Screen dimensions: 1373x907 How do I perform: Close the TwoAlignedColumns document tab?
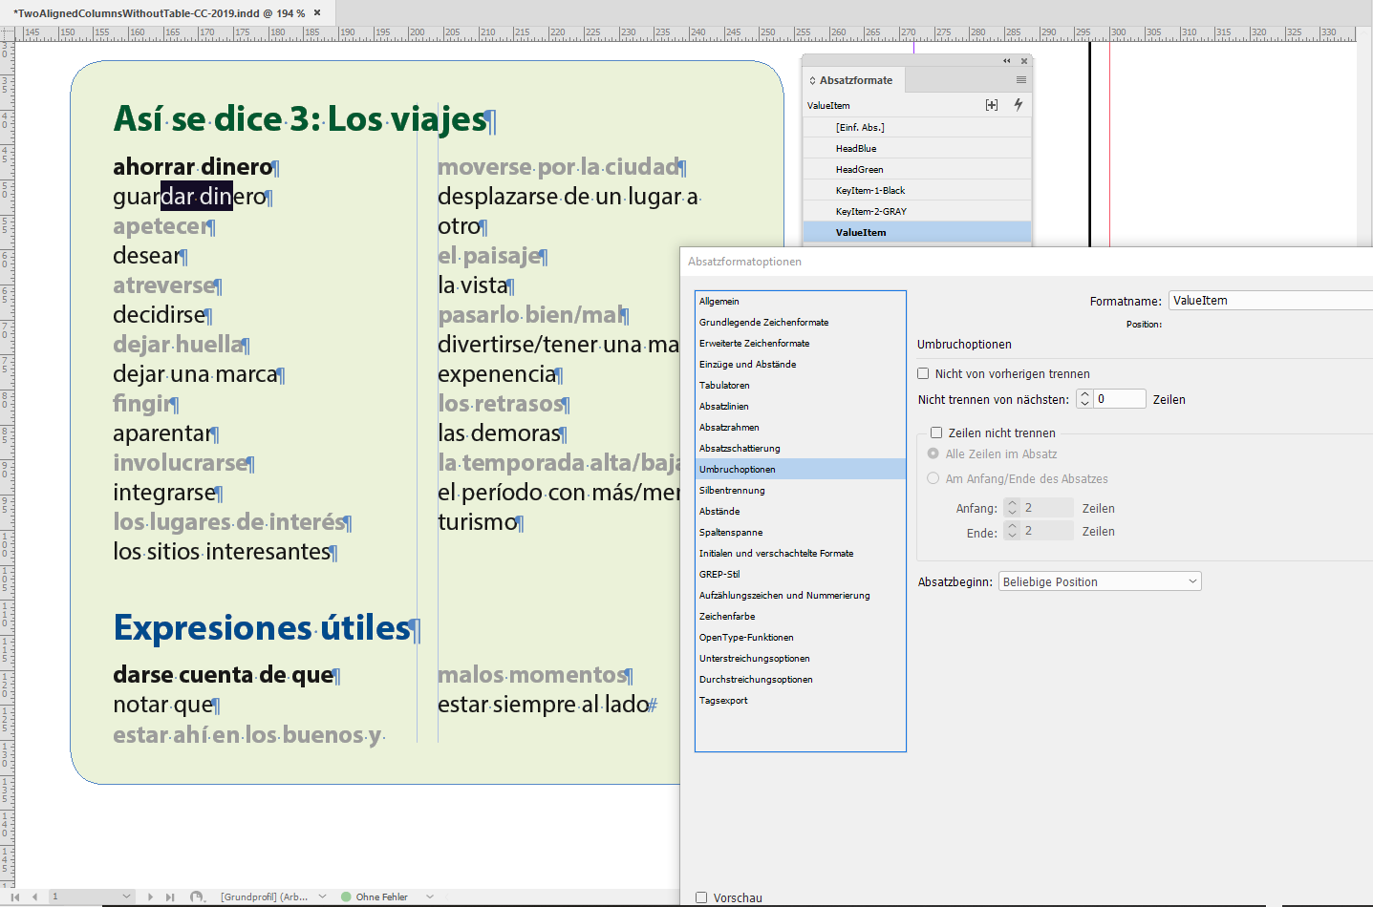click(317, 12)
